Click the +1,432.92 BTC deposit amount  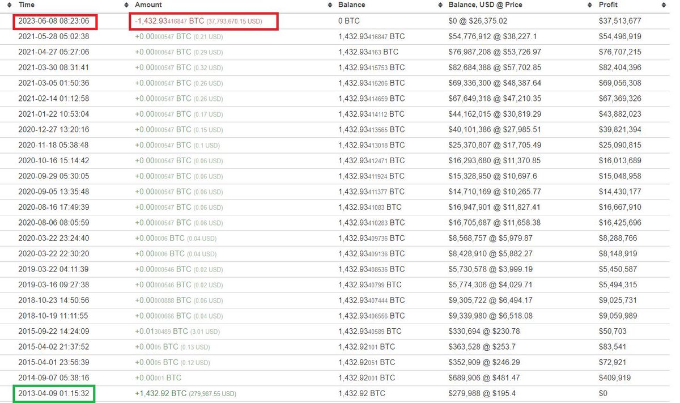tap(185, 393)
